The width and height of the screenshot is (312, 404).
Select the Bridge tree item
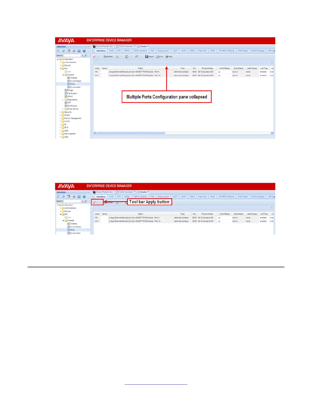point(69,90)
